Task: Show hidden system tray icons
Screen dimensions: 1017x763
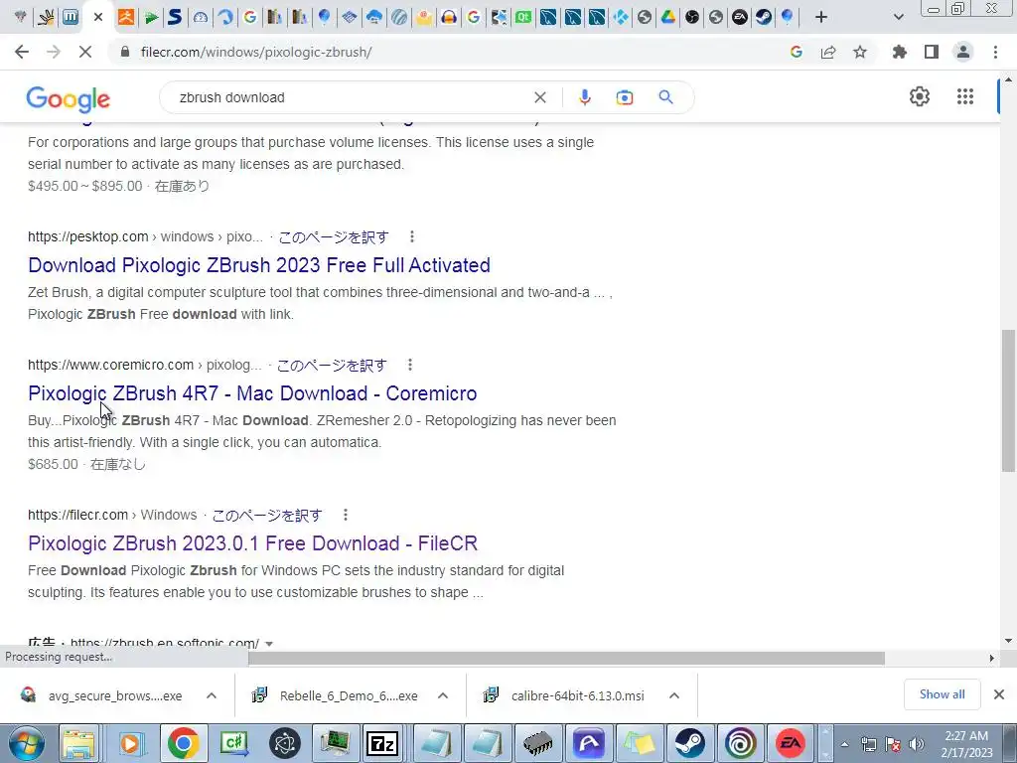Action: click(844, 744)
